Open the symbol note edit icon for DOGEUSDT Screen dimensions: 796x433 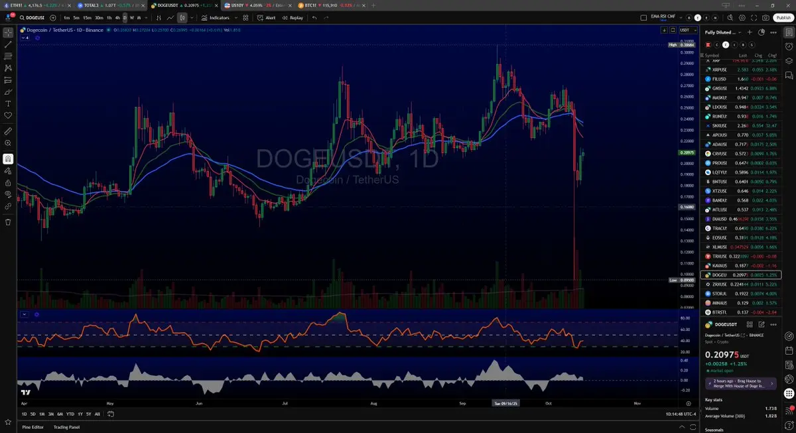pyautogui.click(x=761, y=324)
